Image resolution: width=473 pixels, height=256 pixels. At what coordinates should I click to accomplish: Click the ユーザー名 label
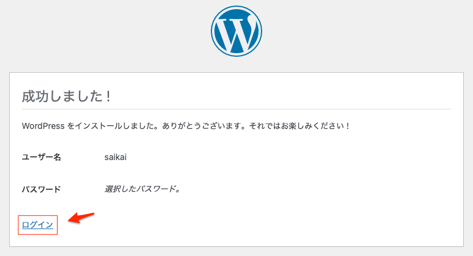(42, 157)
